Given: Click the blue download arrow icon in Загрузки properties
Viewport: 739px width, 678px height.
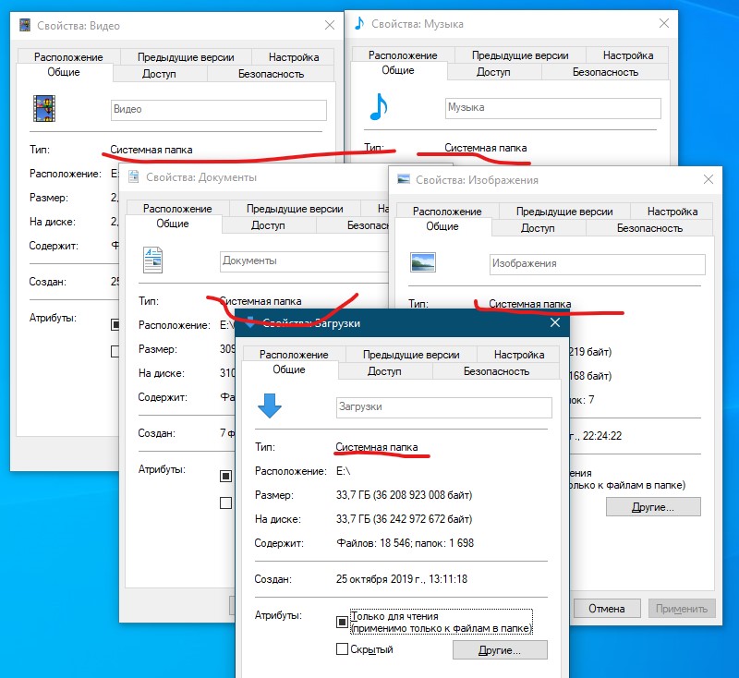Looking at the screenshot, I should point(270,406).
